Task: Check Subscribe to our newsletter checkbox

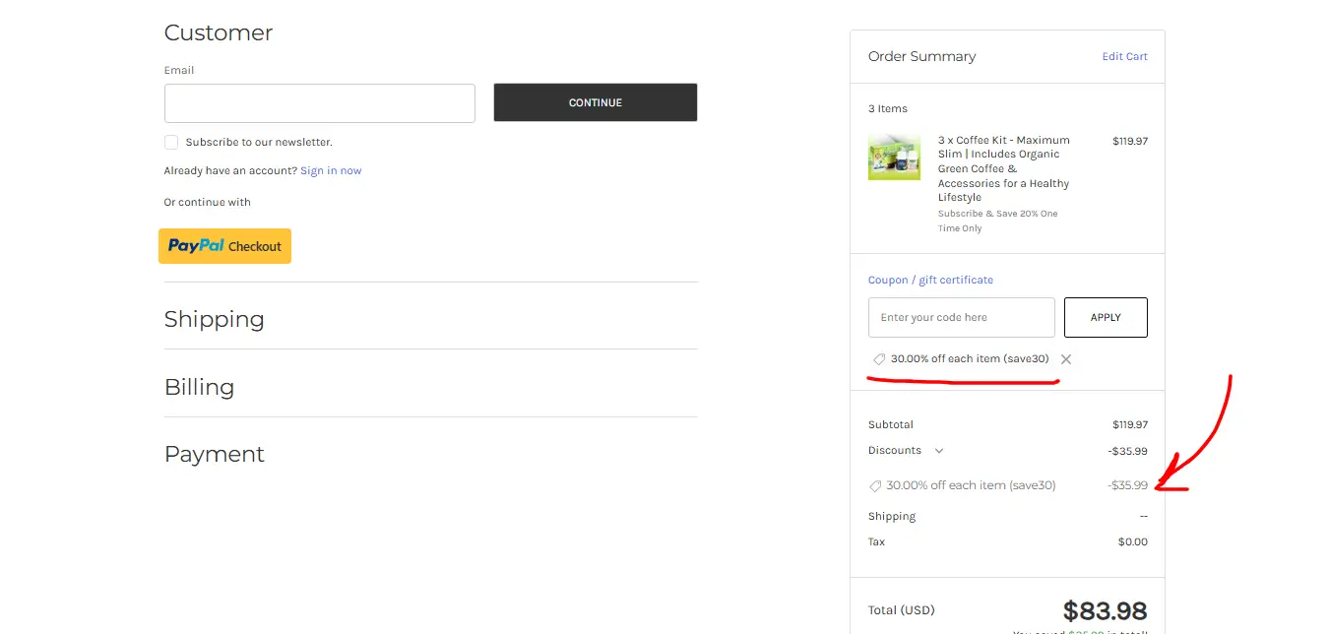Action: (x=171, y=142)
